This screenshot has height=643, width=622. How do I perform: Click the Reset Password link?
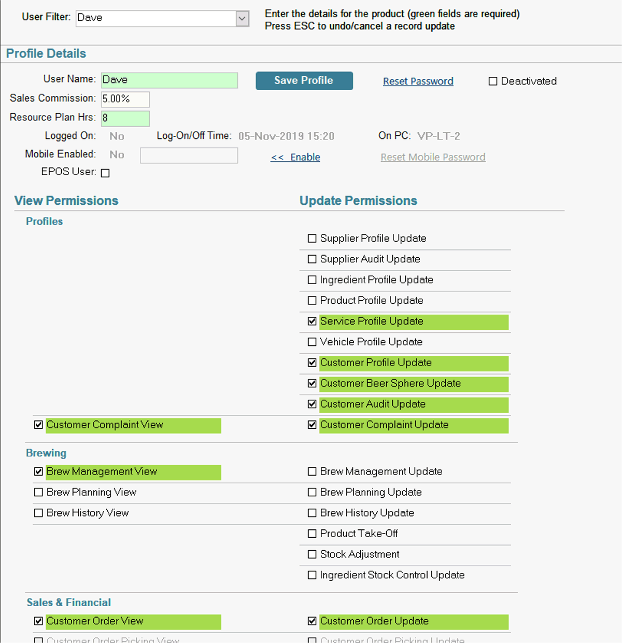tap(418, 81)
